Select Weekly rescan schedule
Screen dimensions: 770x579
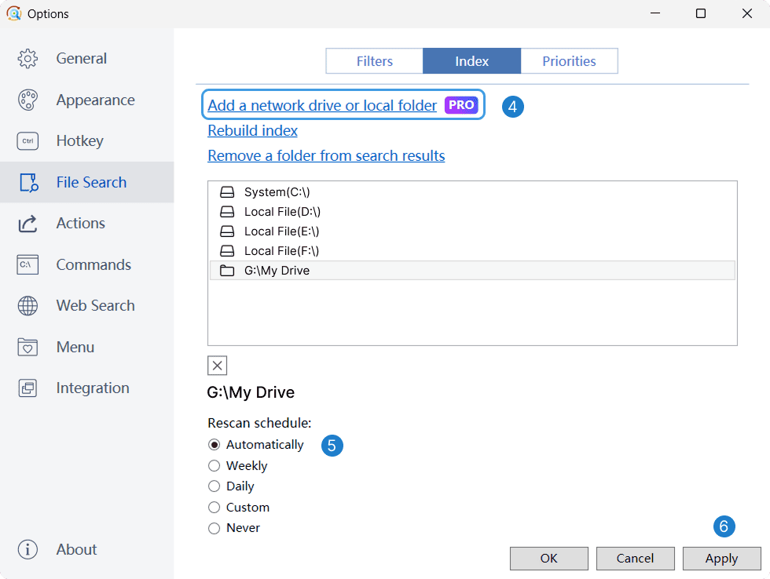point(237,466)
